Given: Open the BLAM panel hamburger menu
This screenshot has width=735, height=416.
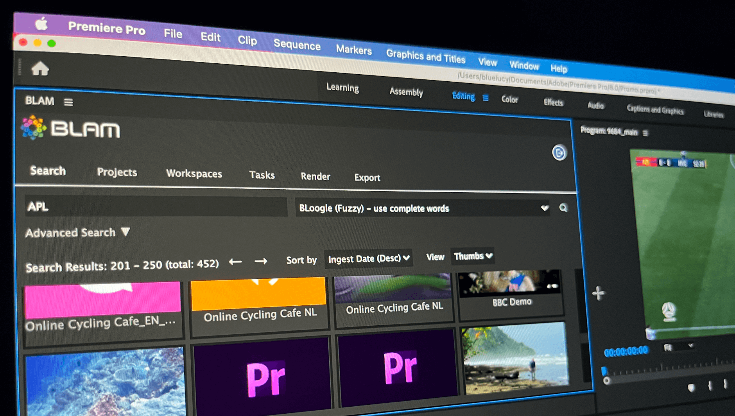Looking at the screenshot, I should [68, 102].
